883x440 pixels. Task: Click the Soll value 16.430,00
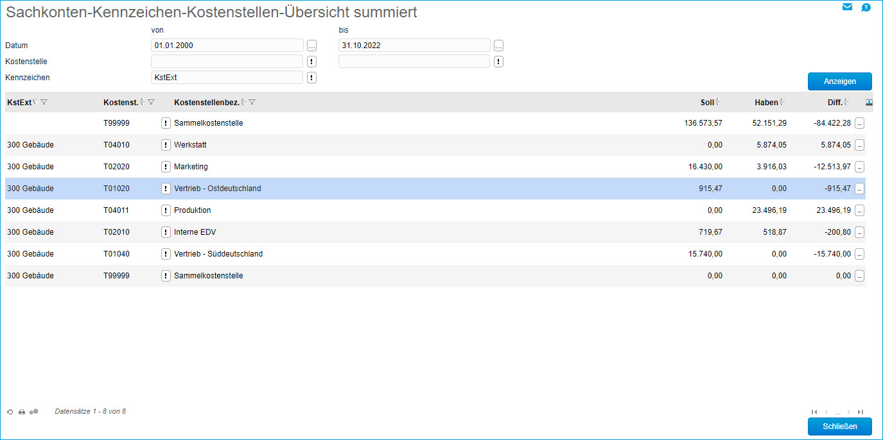pyautogui.click(x=705, y=167)
